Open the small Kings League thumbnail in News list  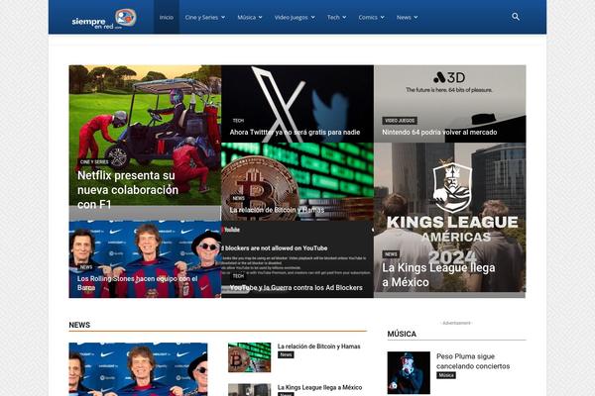pos(249,390)
